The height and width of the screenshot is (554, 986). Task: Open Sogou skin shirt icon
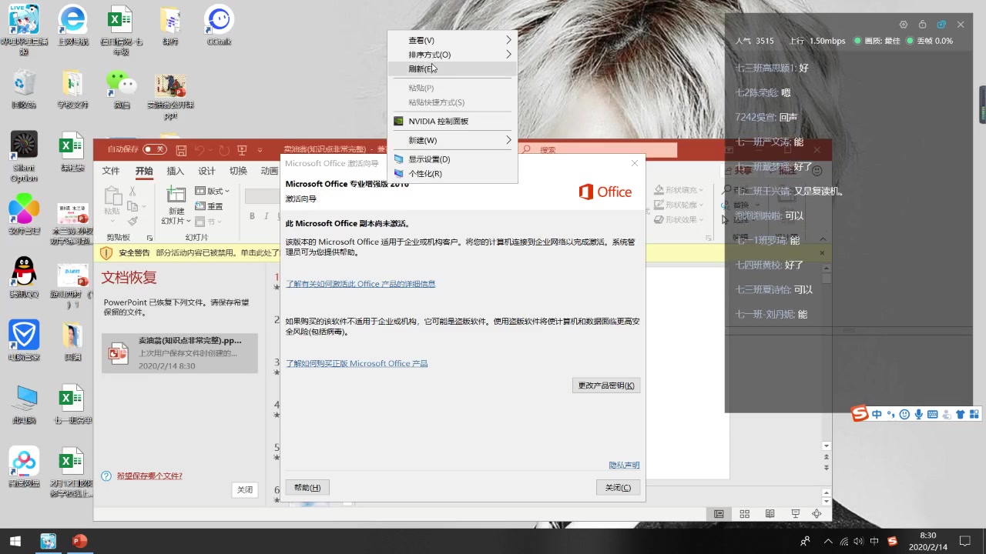coord(961,414)
